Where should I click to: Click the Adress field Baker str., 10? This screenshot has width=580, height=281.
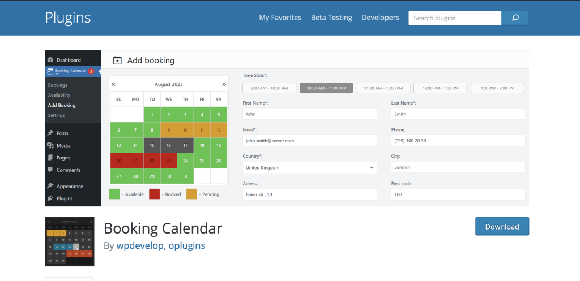310,194
